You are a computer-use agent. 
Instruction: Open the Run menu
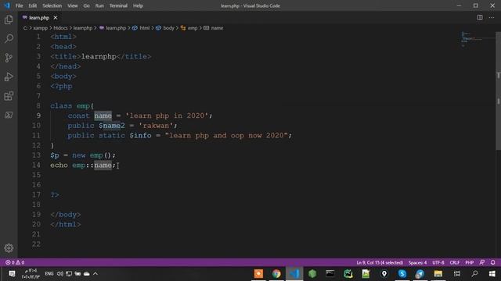[99, 5]
